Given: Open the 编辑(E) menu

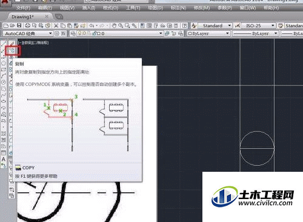Looking at the screenshot, I should point(45,8).
